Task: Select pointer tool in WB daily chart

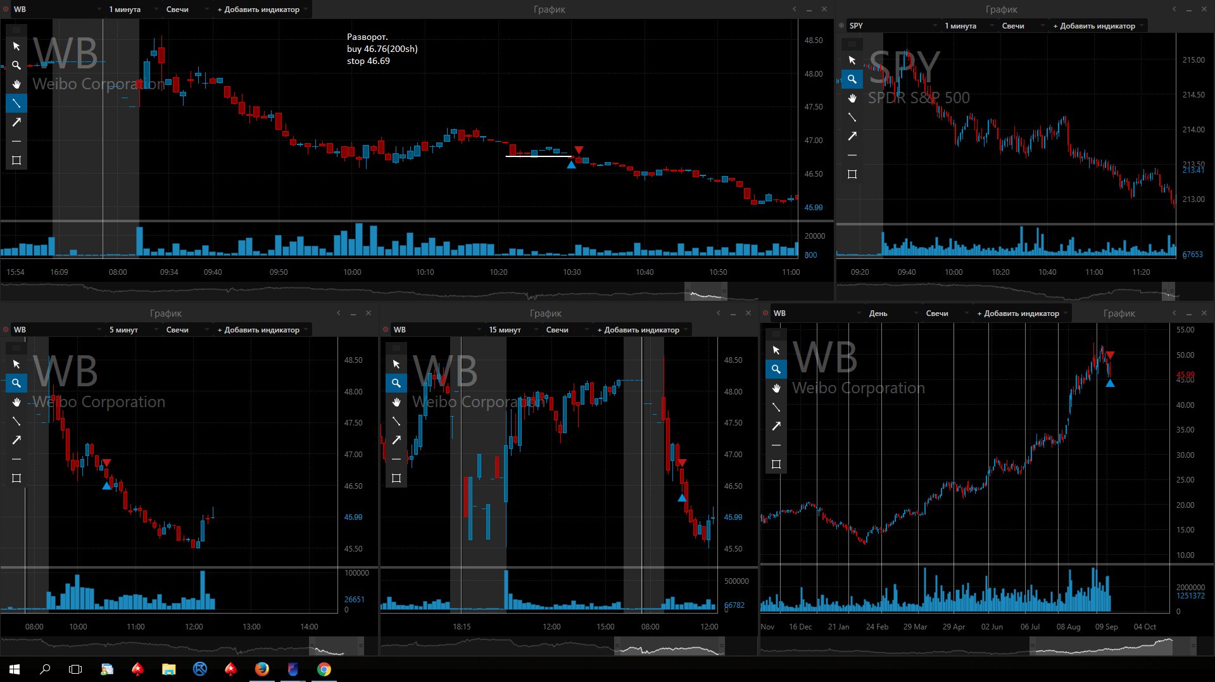Action: point(776,350)
